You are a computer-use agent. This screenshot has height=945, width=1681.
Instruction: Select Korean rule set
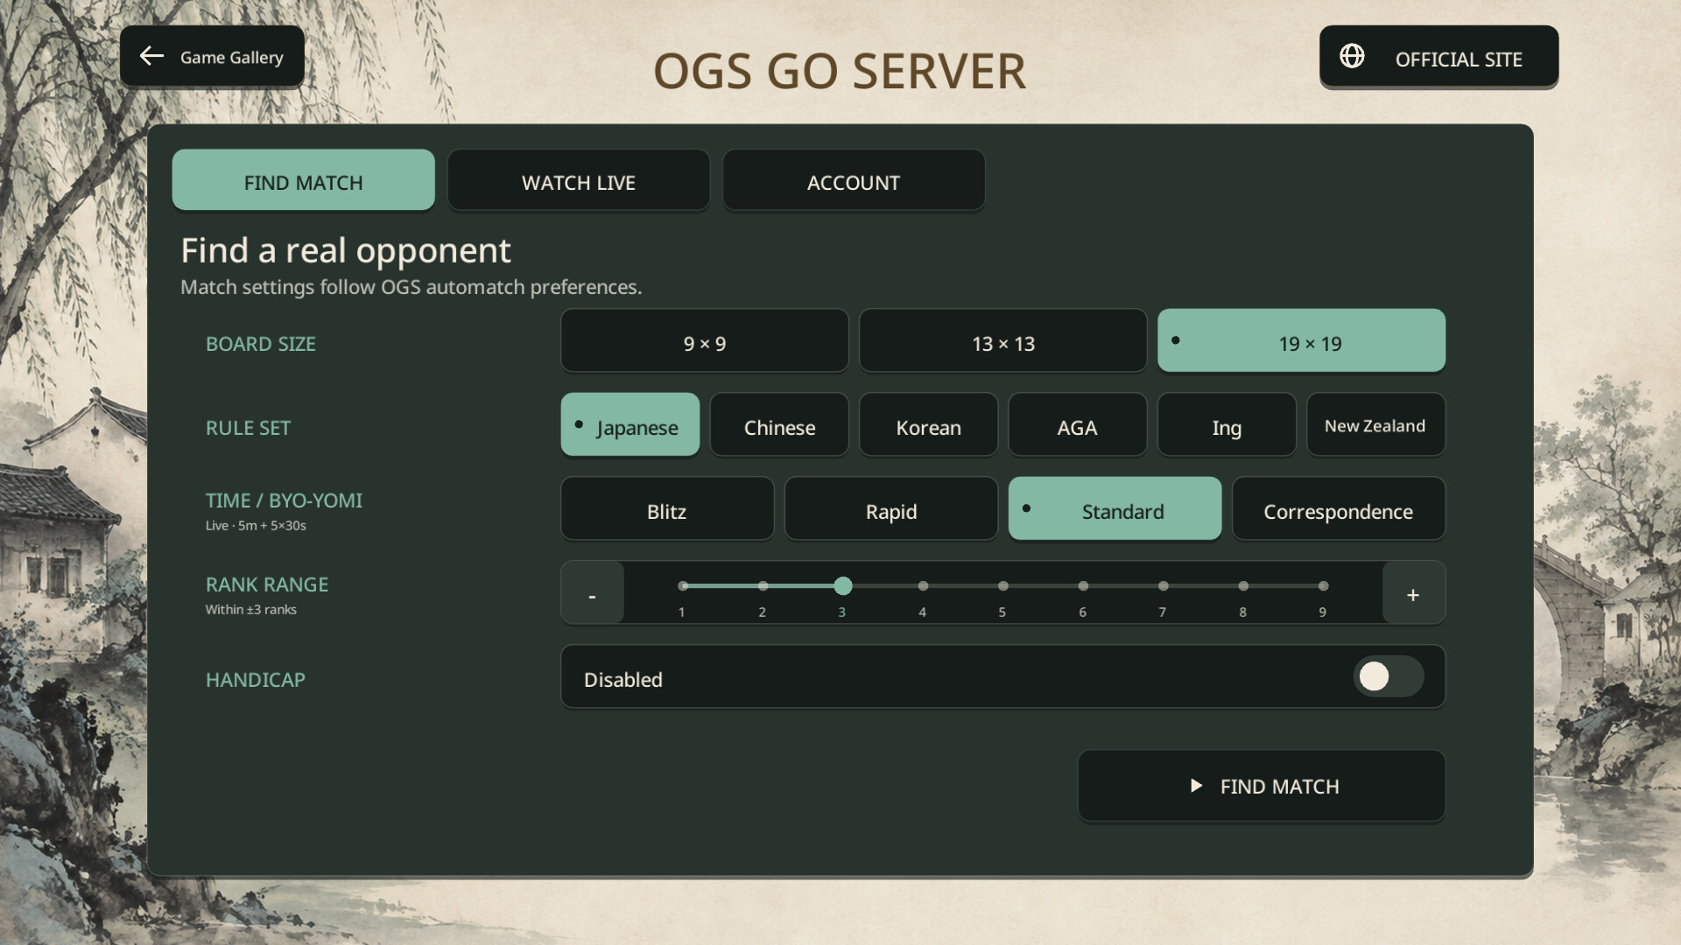(928, 425)
